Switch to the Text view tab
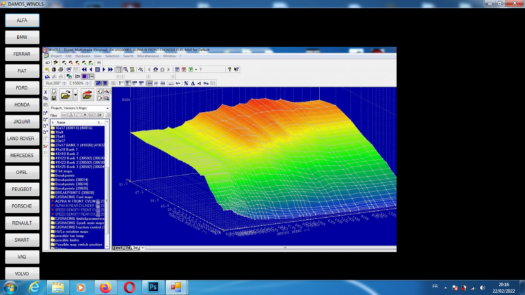Viewport: 525px width, 295px height. pyautogui.click(x=118, y=248)
